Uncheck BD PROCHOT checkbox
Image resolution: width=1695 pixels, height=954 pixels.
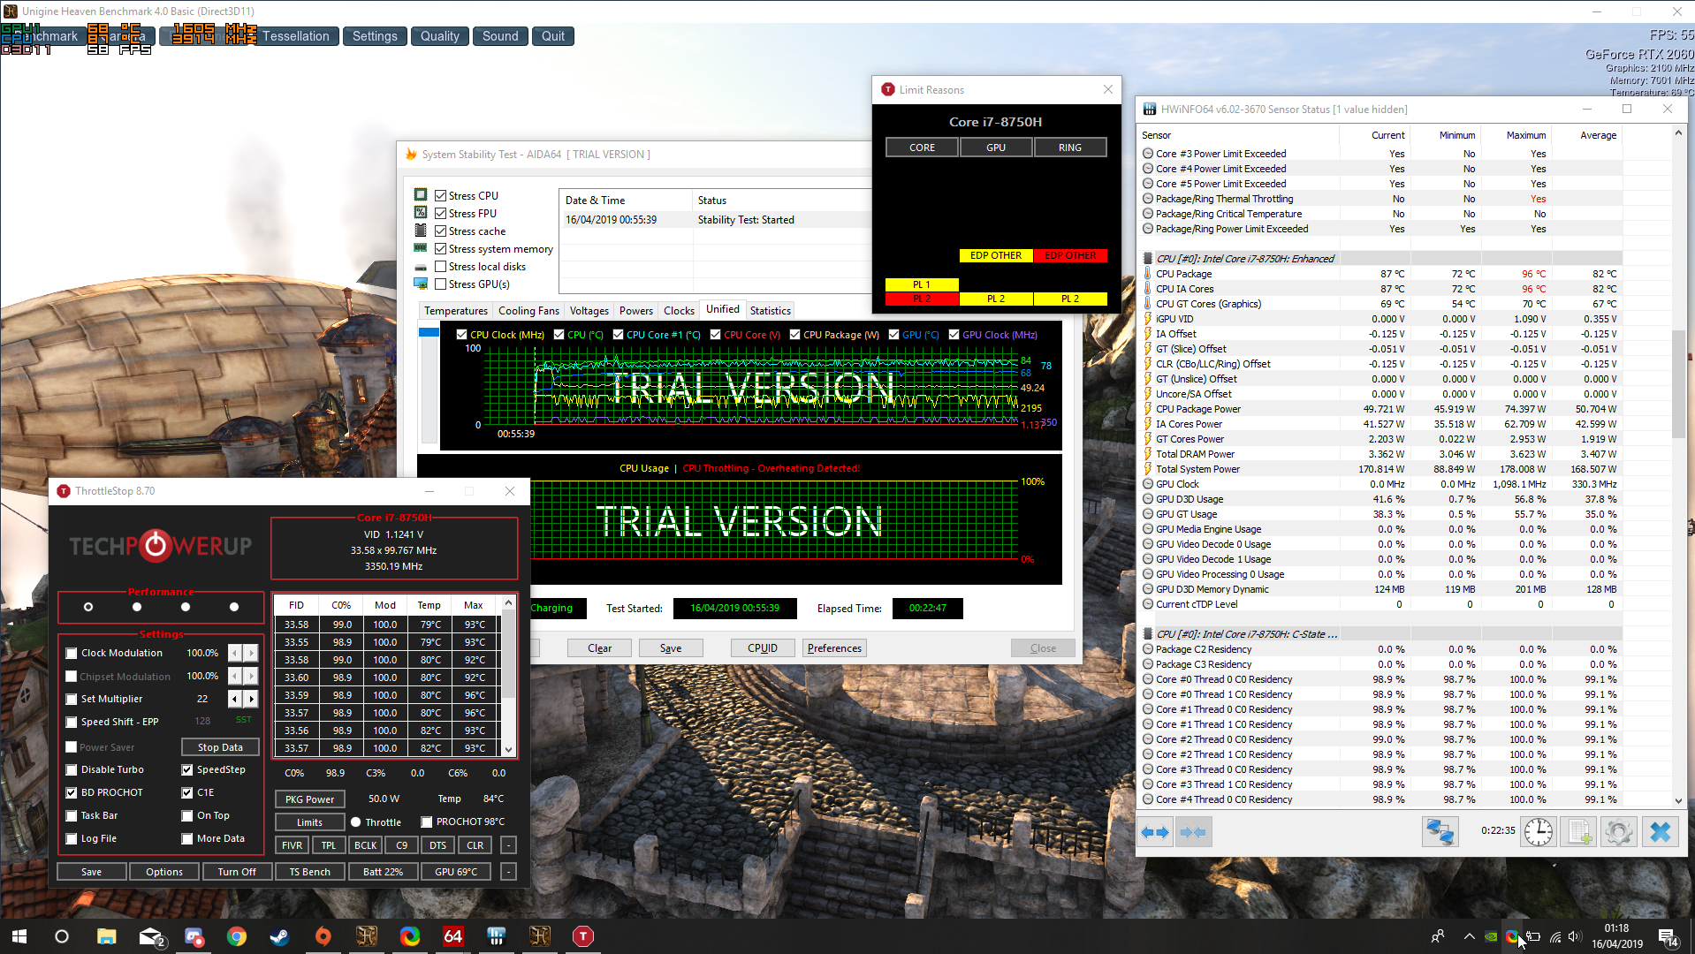click(72, 793)
